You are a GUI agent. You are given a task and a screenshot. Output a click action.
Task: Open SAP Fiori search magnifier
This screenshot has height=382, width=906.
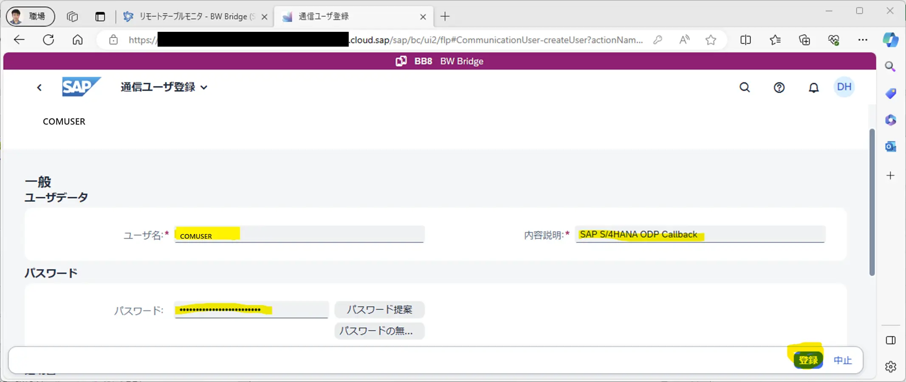point(745,87)
